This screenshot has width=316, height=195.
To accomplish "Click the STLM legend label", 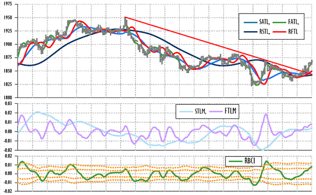I will [x=200, y=111].
